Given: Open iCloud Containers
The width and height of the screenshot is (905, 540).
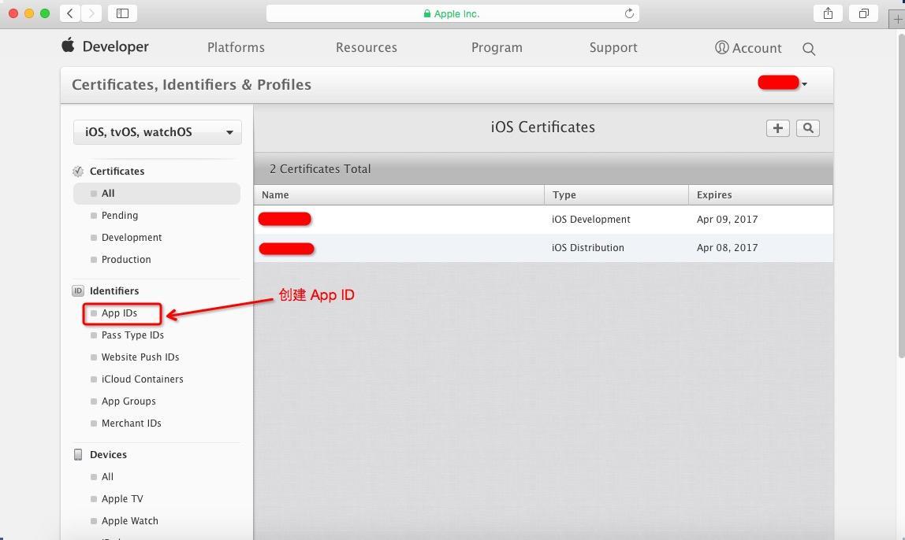Looking at the screenshot, I should click(142, 379).
